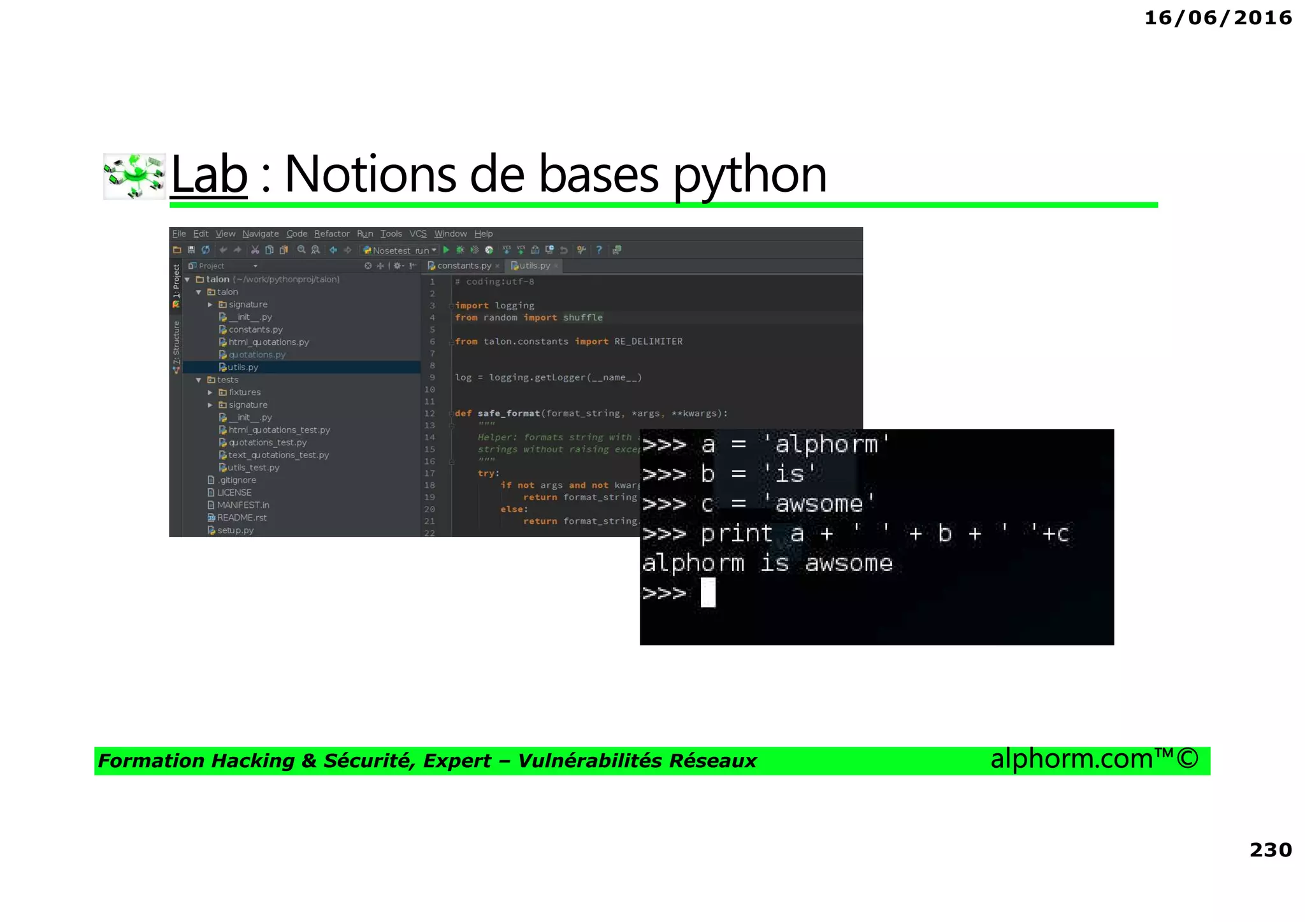
Task: Select MANIFEST.in file
Action: pyautogui.click(x=238, y=505)
